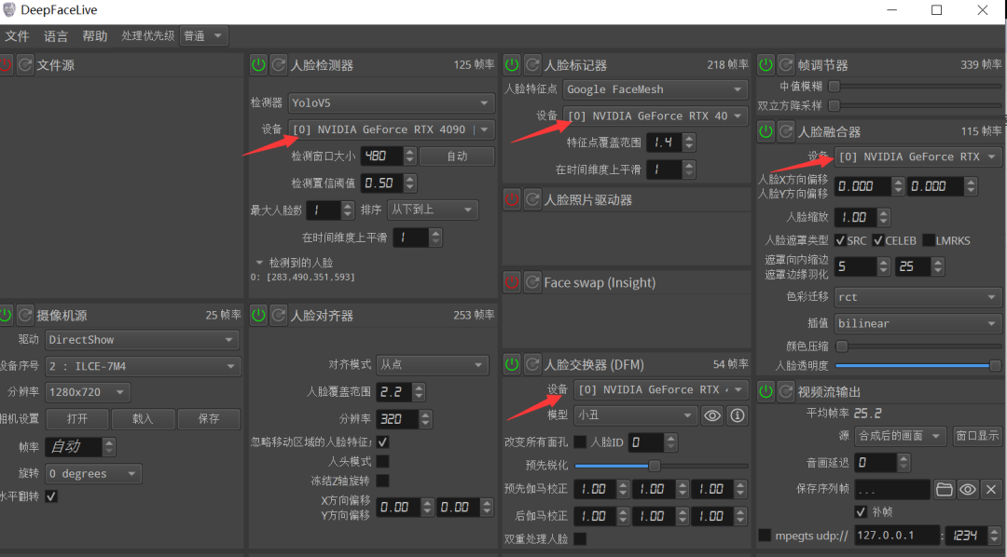1007x557 pixels.
Task: Toggle power for 人脸对齐器 face aligner
Action: pos(258,315)
